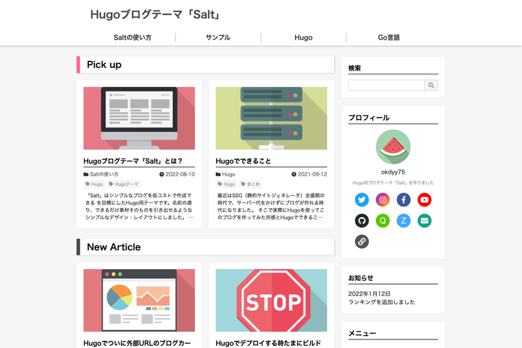Open the Saltの使い方 menu item
Image resolution: width=522 pixels, height=348 pixels.
pos(132,37)
